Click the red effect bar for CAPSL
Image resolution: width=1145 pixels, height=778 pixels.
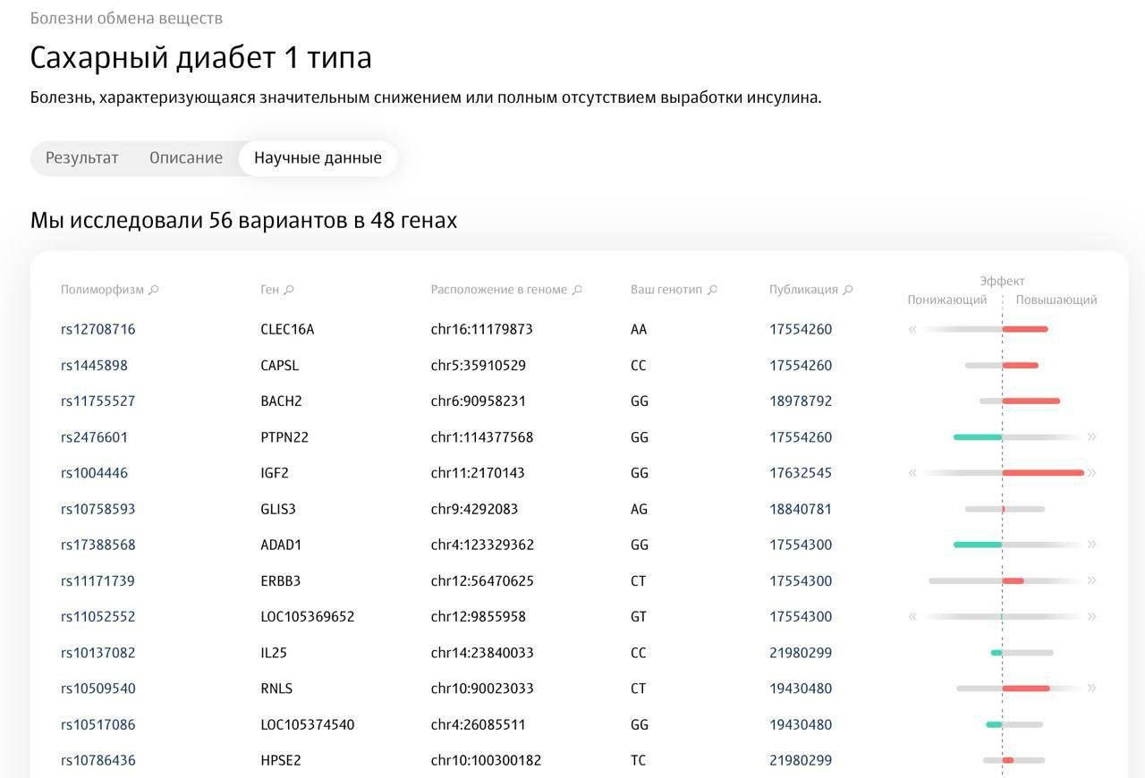pyautogui.click(x=1021, y=366)
